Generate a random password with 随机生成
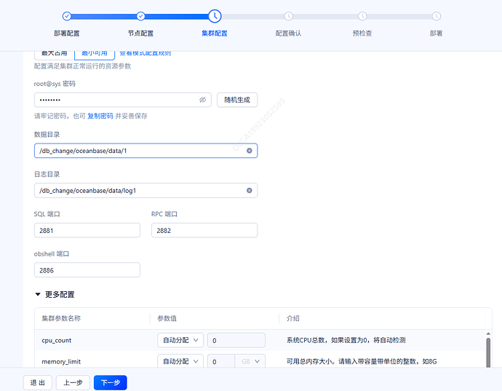The width and height of the screenshot is (502, 391). (237, 100)
